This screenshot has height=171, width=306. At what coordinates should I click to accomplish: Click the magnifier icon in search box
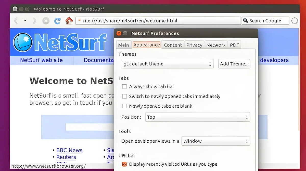[x=246, y=20]
